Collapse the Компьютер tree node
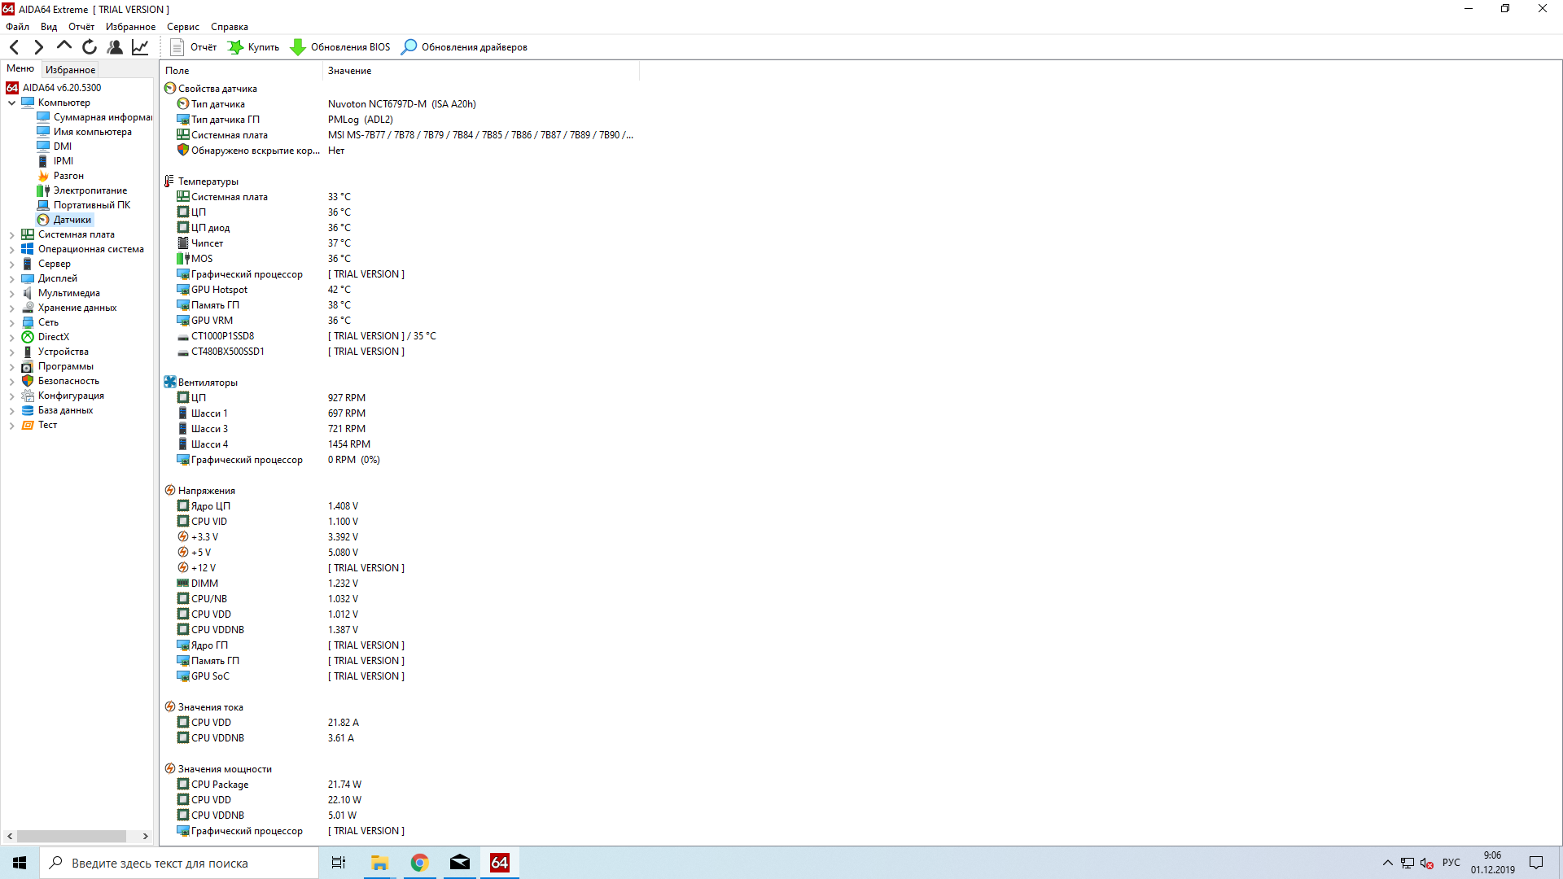Image resolution: width=1563 pixels, height=879 pixels. (11, 103)
